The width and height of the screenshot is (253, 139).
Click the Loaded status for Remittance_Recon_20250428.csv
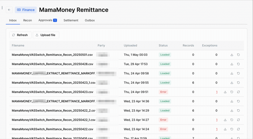[x=165, y=64]
